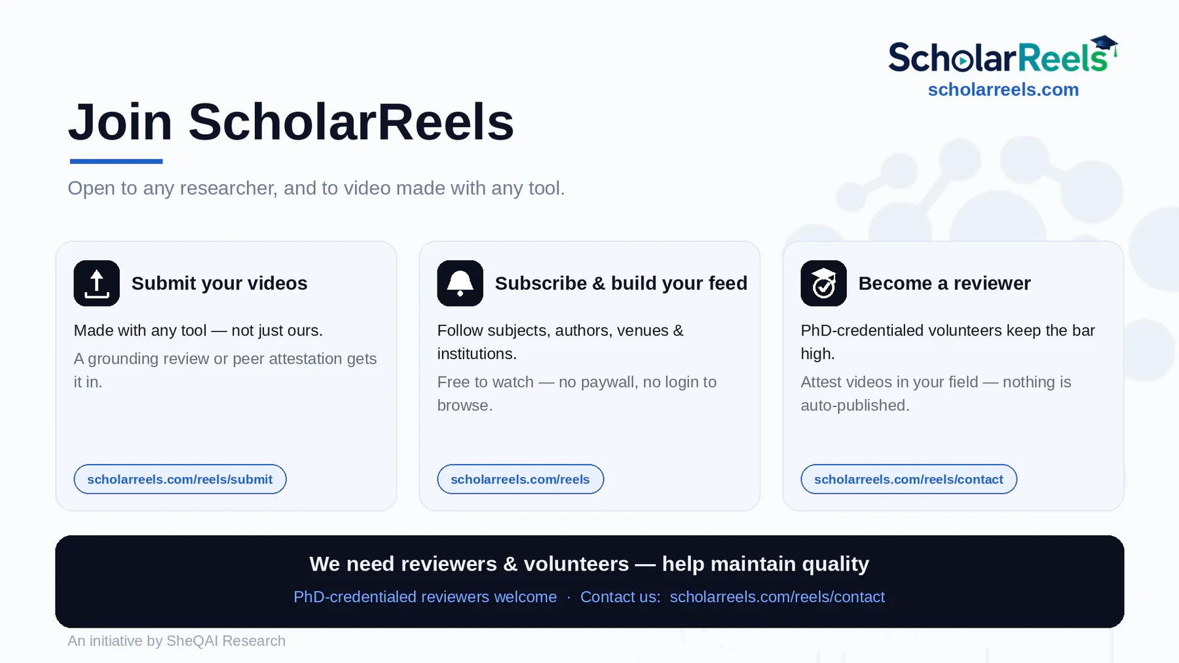Open the scholarreels.com/reels/submit link
This screenshot has height=663, width=1179.
click(x=179, y=479)
